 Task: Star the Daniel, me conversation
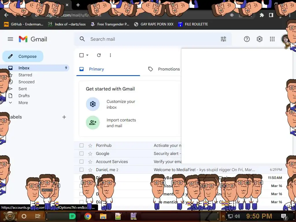tap(90, 170)
